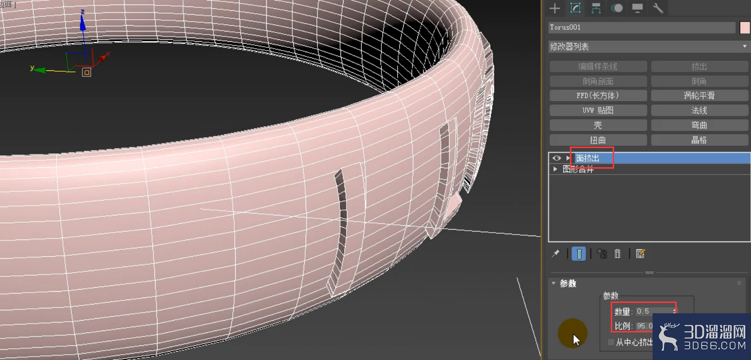
Task: Click the 数量 spinner arrows
Action: [675, 311]
